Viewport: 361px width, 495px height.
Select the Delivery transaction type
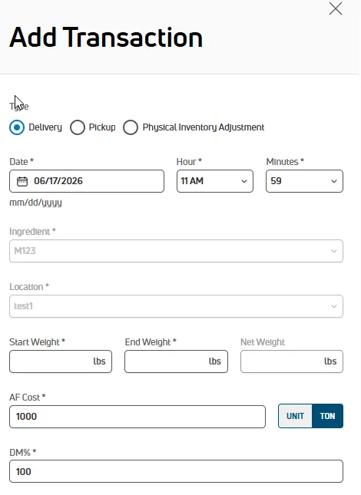[17, 127]
